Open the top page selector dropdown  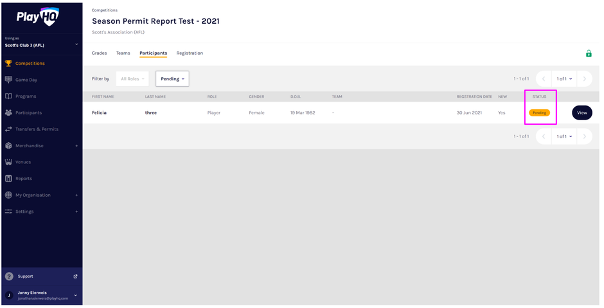pos(564,79)
